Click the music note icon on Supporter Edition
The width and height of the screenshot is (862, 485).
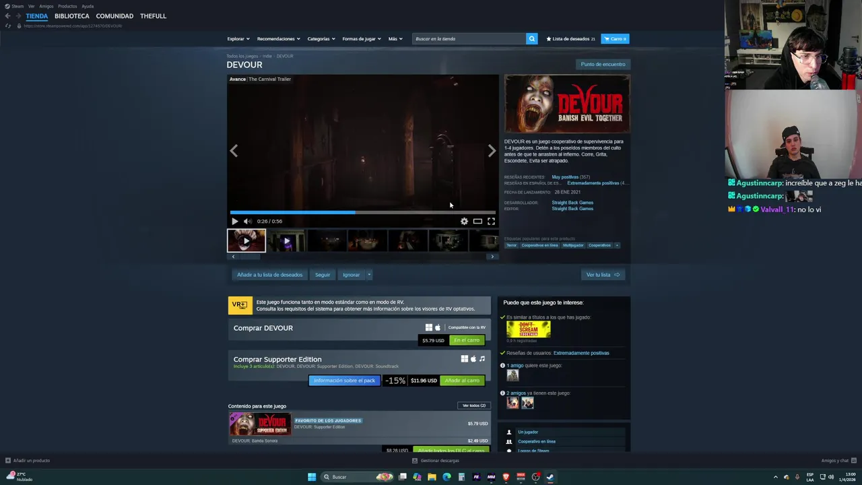click(x=482, y=359)
